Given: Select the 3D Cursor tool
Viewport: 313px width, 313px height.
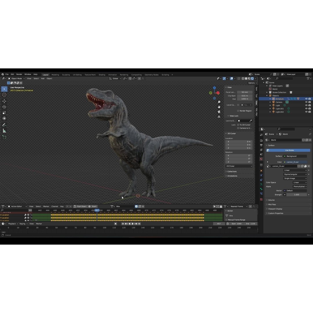Looking at the screenshot, I should [4, 95].
